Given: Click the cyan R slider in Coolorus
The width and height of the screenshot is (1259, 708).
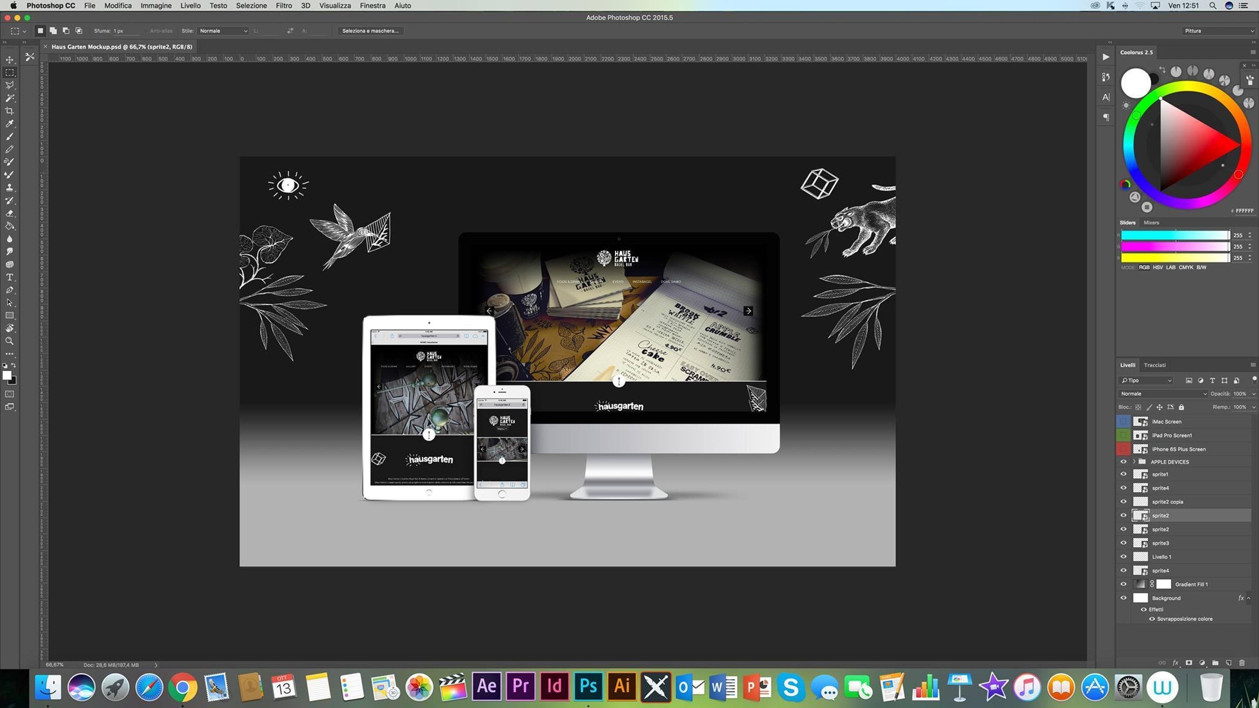Looking at the screenshot, I should click(x=1174, y=235).
